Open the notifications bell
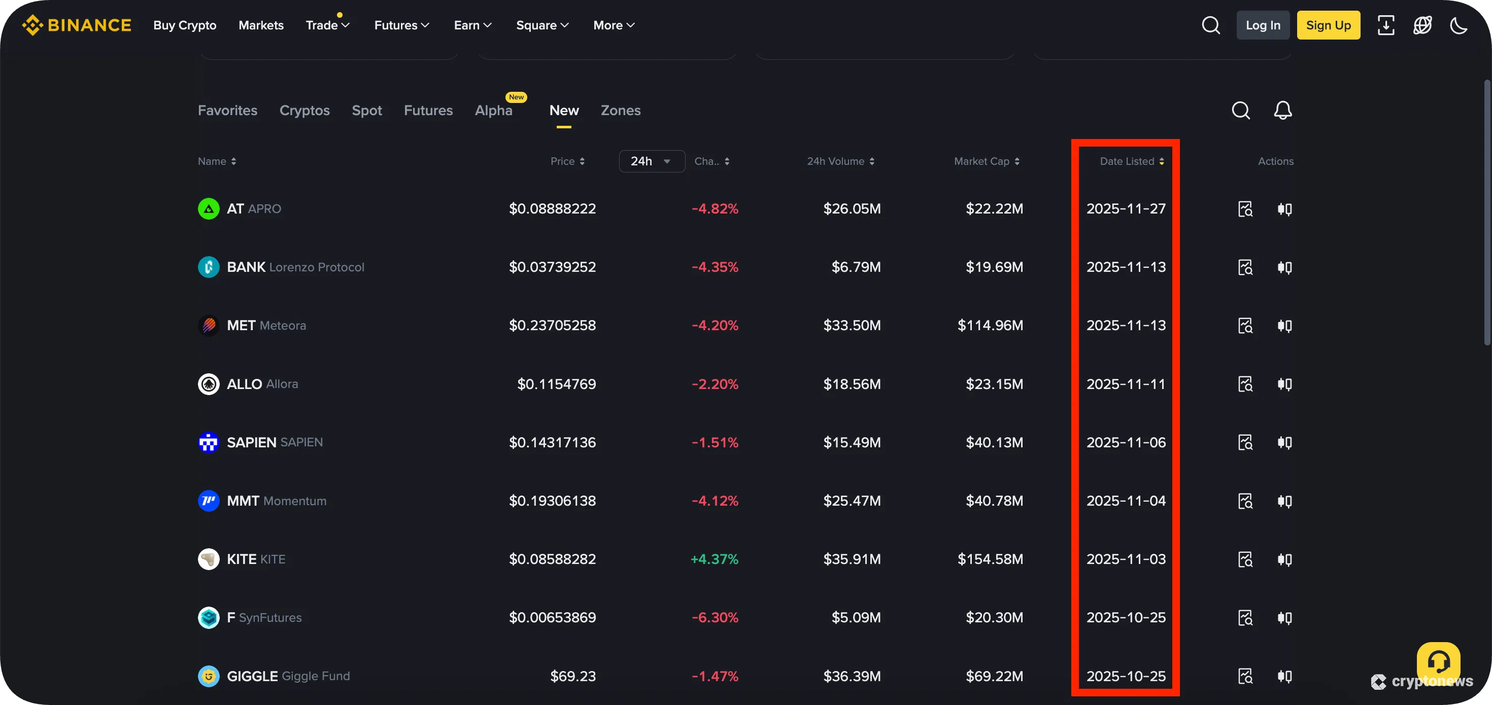1492x705 pixels. 1283,110
